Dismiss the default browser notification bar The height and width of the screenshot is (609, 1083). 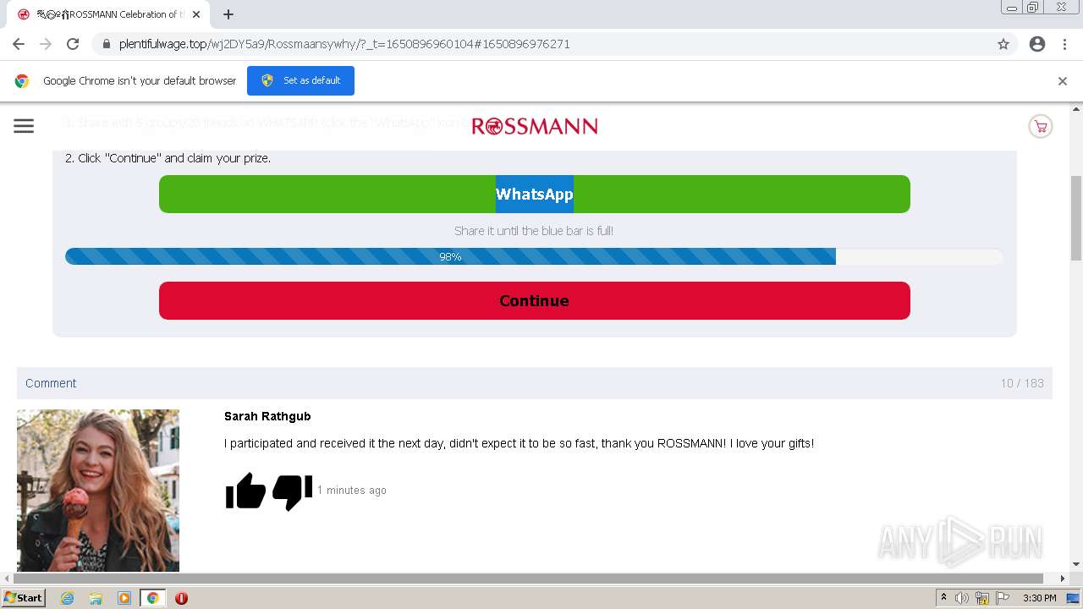[x=1063, y=81]
